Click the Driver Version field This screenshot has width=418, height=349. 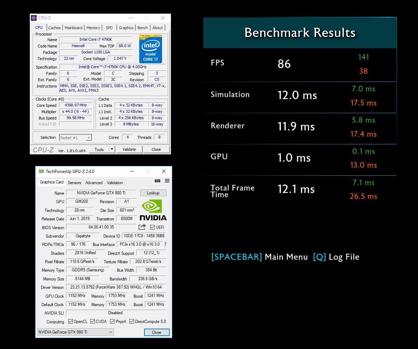[x=116, y=287]
